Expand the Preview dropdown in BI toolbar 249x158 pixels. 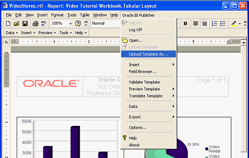[x=47, y=33]
